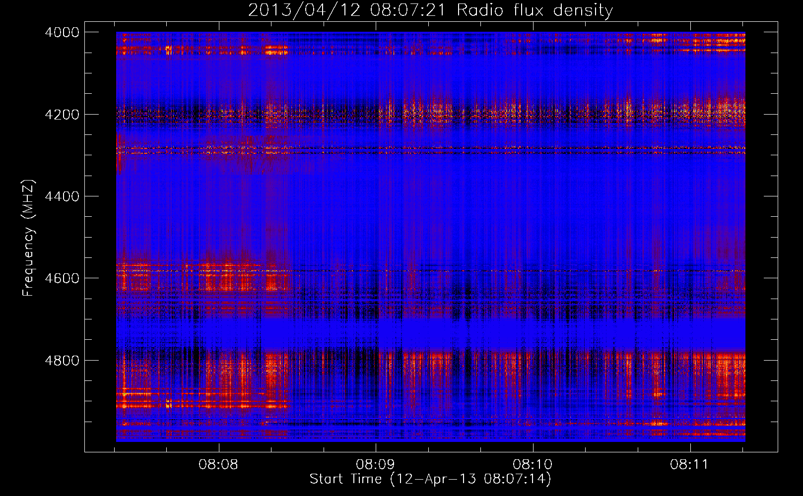Select the 4000 frequency axis label
This screenshot has width=803, height=496.
pyautogui.click(x=62, y=32)
